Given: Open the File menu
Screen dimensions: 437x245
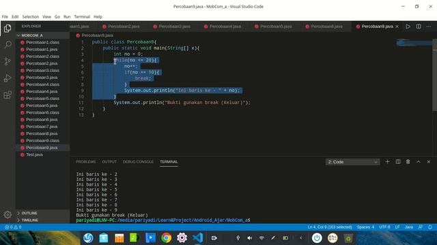Looking at the screenshot, I should tap(5, 16).
